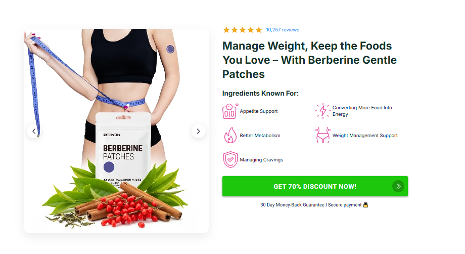Viewport: 465px width, 254px height.
Task: Click the Manage Weight headline
Action: (310, 60)
